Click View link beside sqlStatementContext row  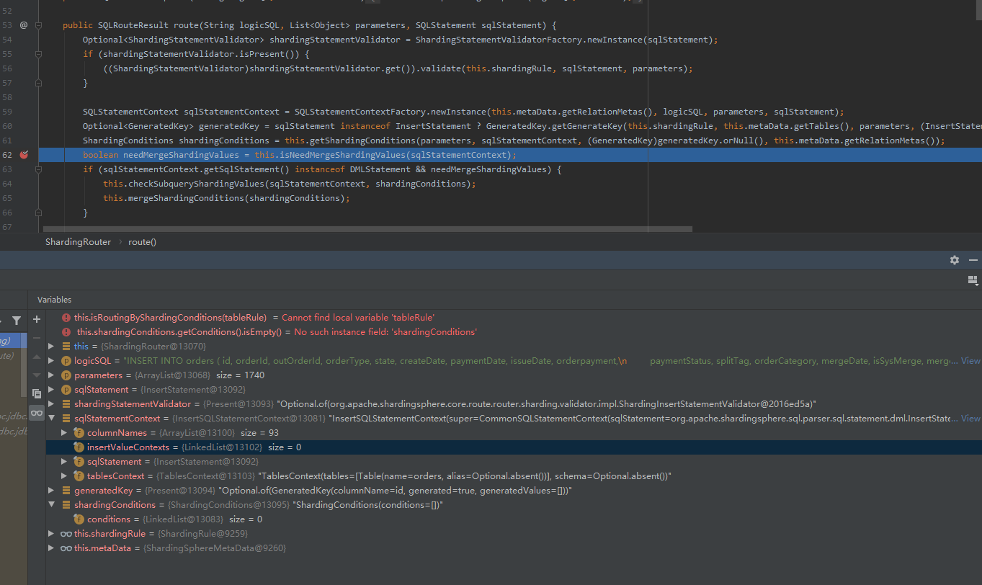tap(970, 418)
